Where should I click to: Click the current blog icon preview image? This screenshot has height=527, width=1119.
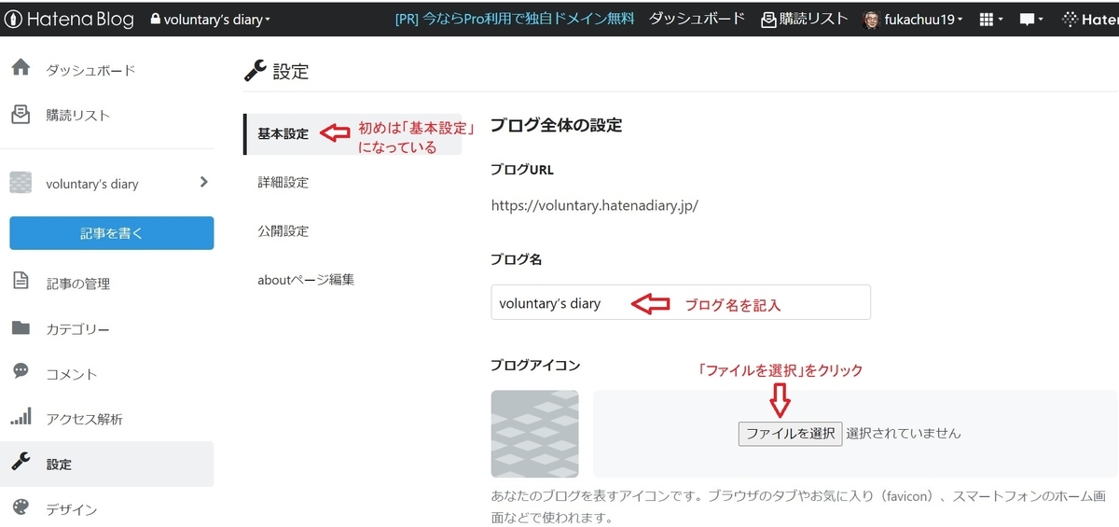(535, 434)
